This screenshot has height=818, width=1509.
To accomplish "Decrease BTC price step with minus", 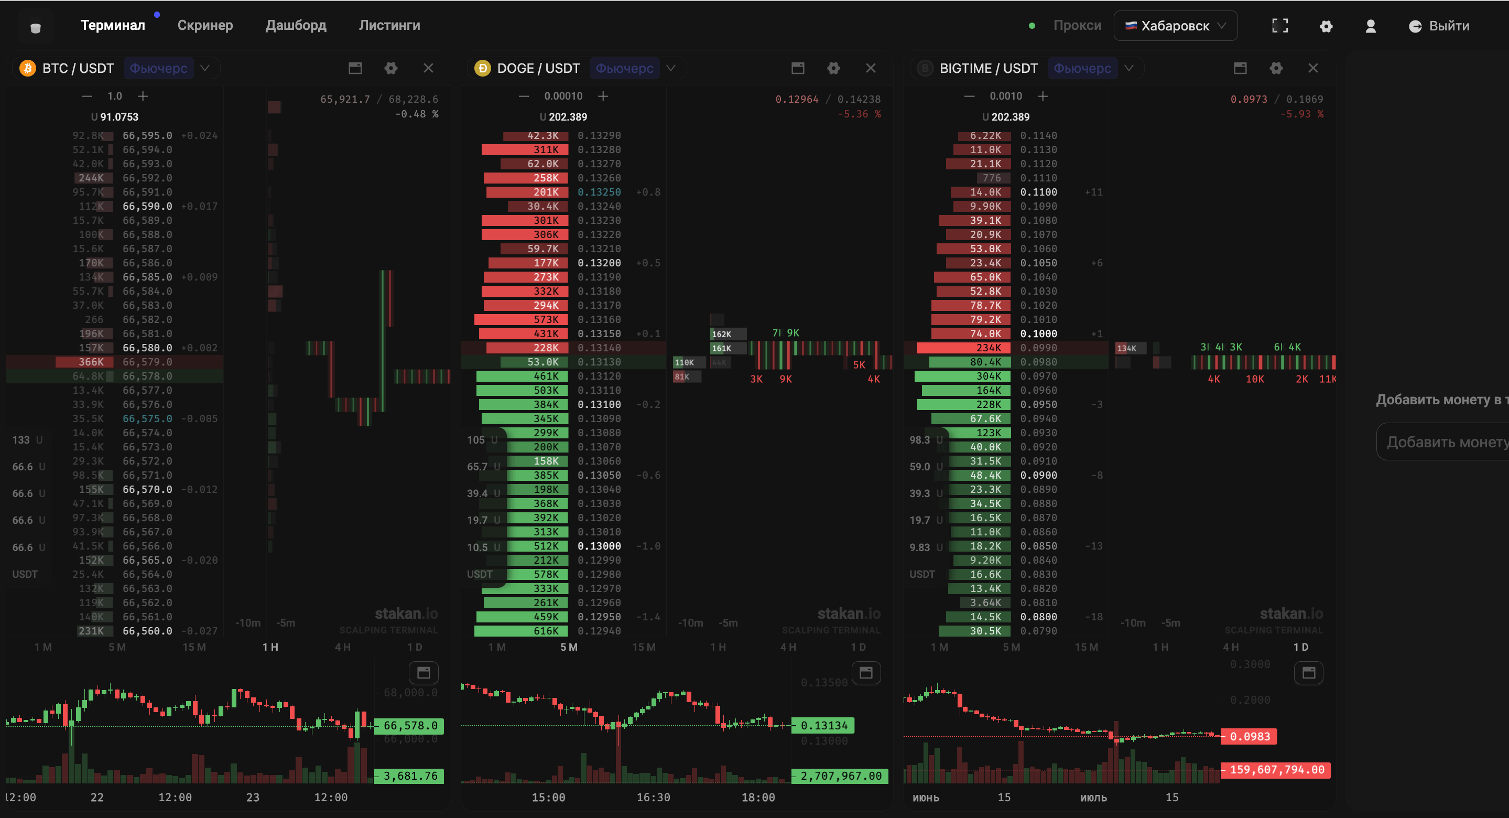I will click(x=86, y=96).
